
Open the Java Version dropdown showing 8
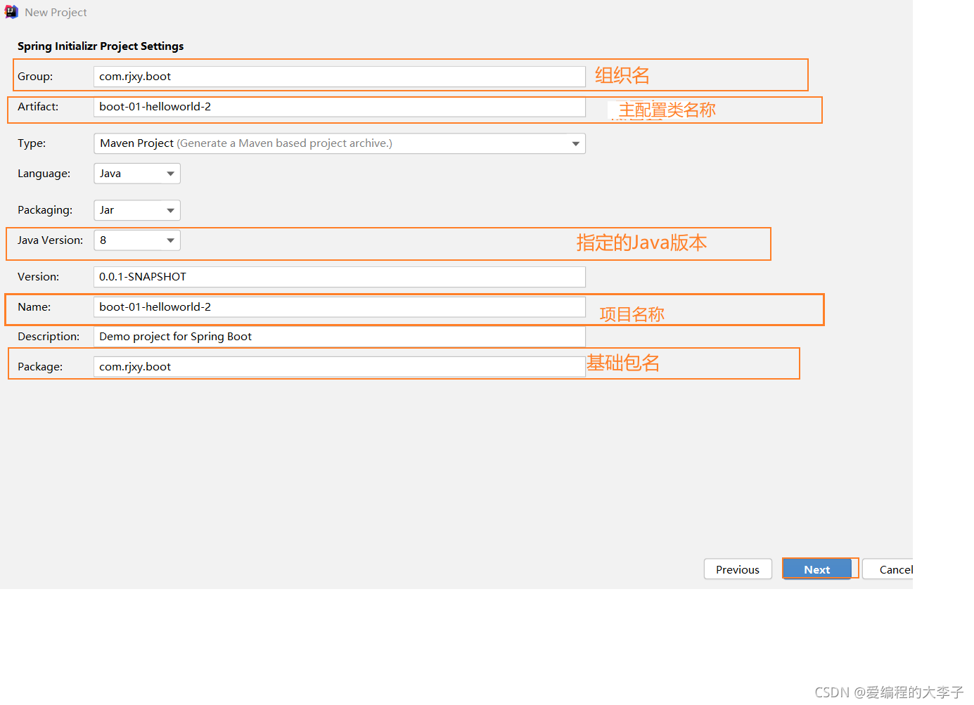pos(137,240)
